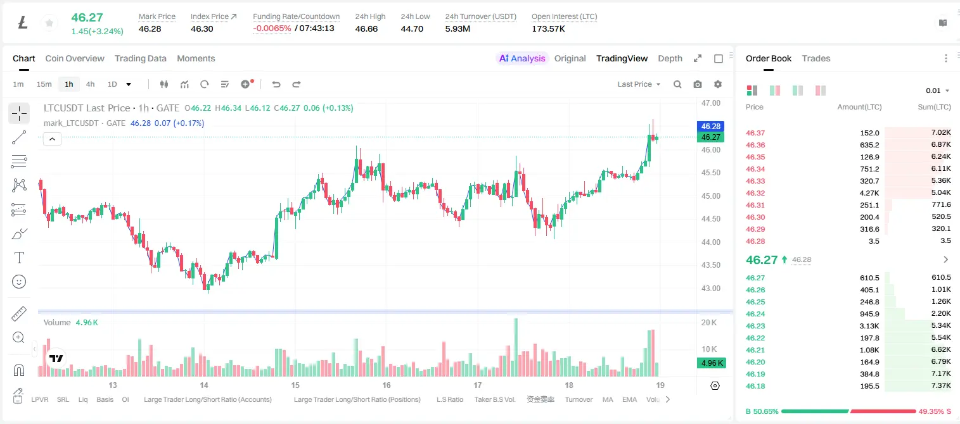Screen dimensions: 960x424
Task: Select the ruler measure tool
Action: click(19, 313)
